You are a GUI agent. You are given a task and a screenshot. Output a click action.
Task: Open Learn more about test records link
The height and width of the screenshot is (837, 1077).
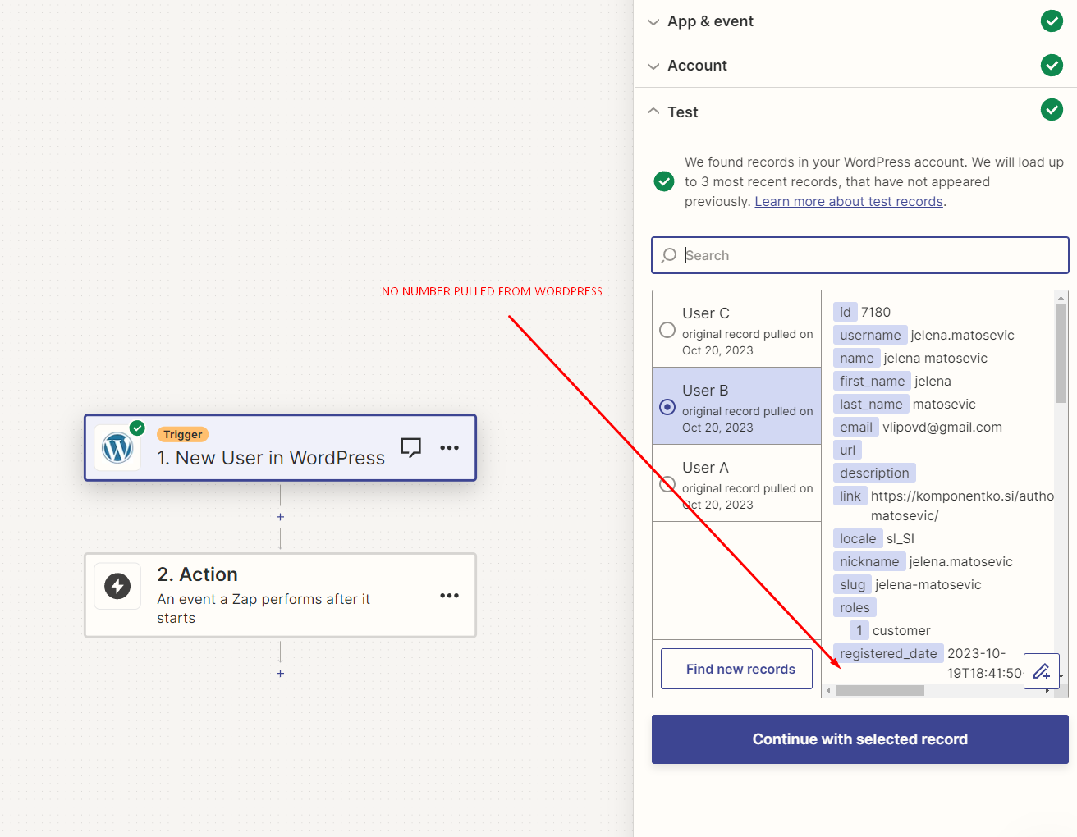click(x=849, y=201)
